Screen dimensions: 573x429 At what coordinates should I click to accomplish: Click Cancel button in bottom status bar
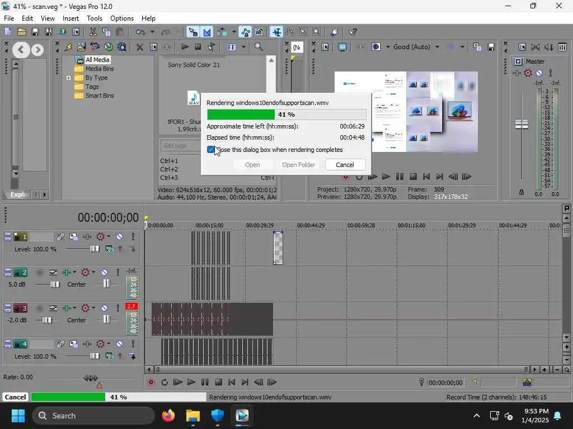pyautogui.click(x=15, y=397)
